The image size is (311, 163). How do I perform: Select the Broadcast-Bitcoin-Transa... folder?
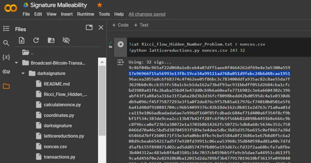pos(54,63)
